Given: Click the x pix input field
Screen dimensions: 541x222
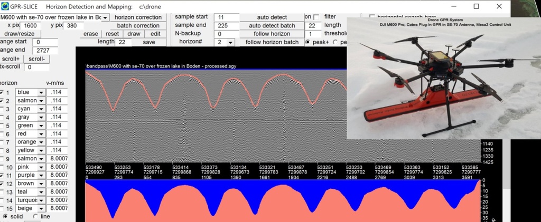Looking at the screenshot, I should pos(31,25).
